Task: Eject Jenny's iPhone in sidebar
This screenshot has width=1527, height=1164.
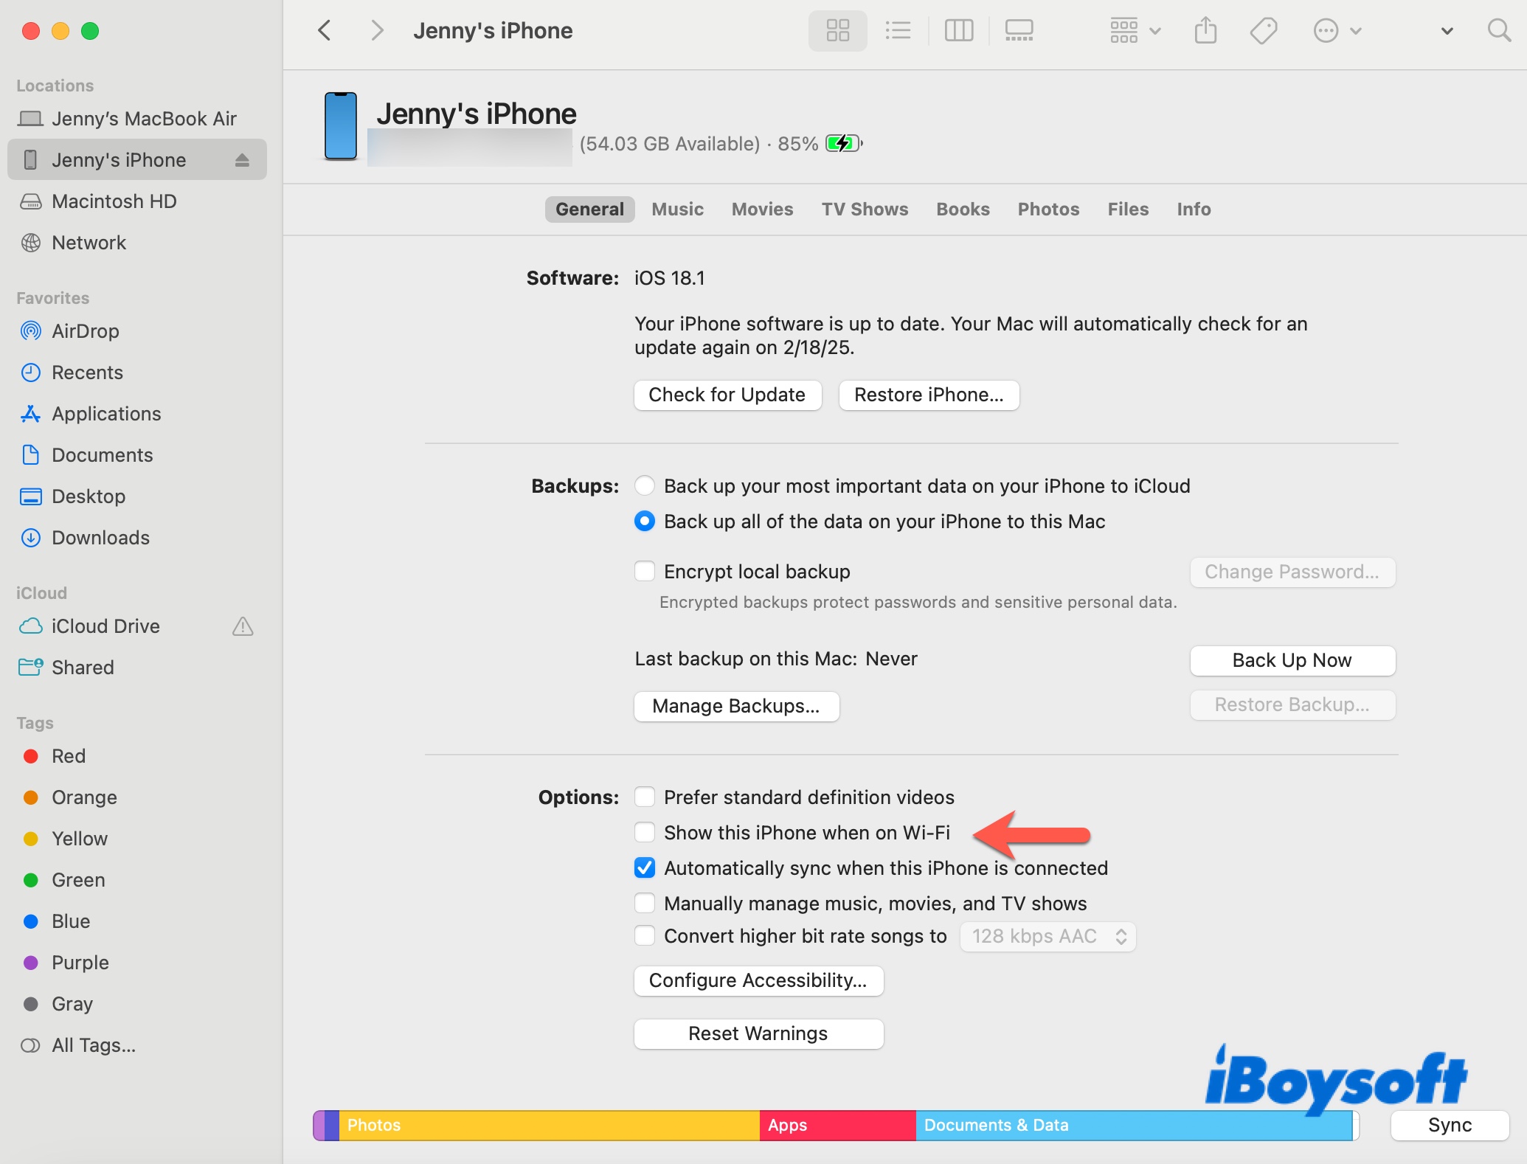Action: pos(242,160)
